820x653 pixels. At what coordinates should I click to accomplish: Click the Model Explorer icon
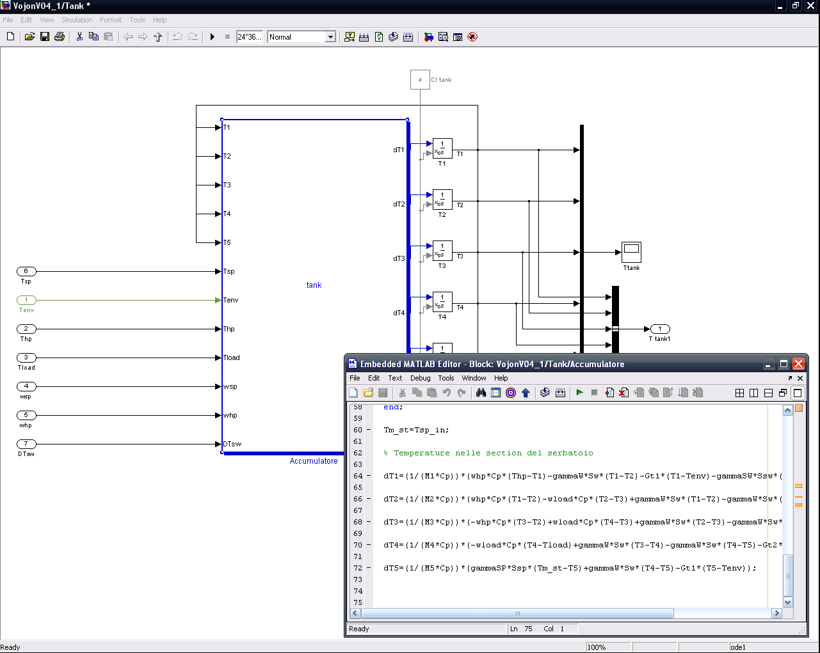[443, 37]
